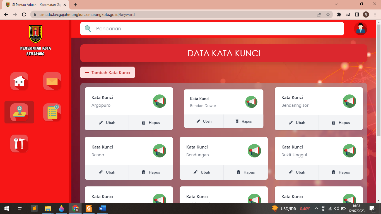Select the map location pin sidebar icon

tap(19, 112)
